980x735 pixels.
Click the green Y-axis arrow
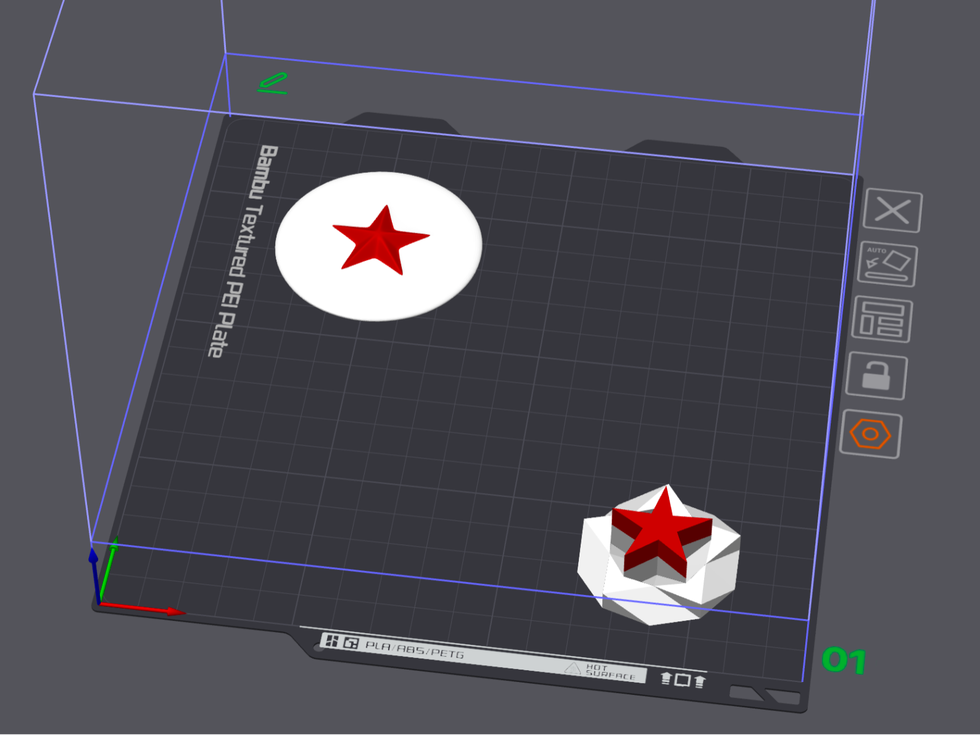tap(109, 568)
